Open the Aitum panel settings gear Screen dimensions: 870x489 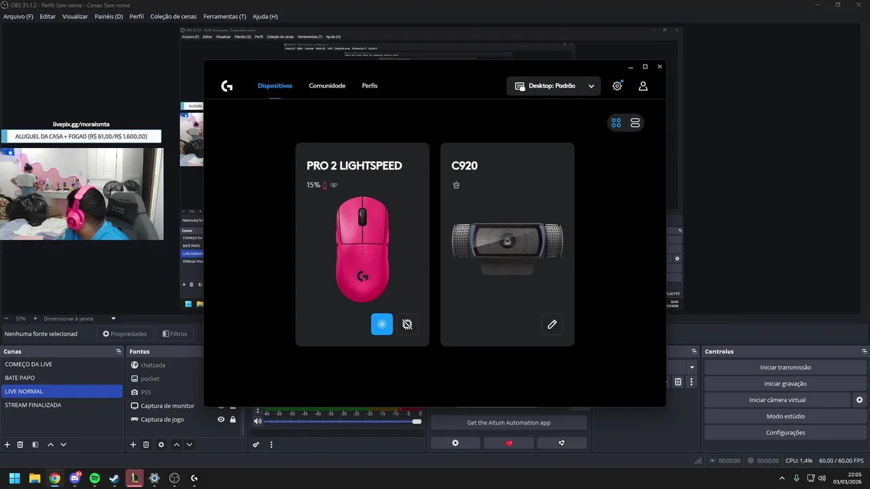point(455,443)
